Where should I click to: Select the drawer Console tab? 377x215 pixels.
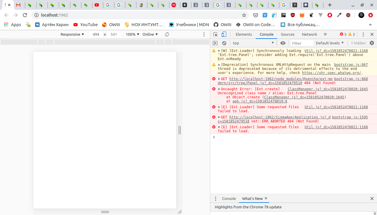tap(229, 199)
